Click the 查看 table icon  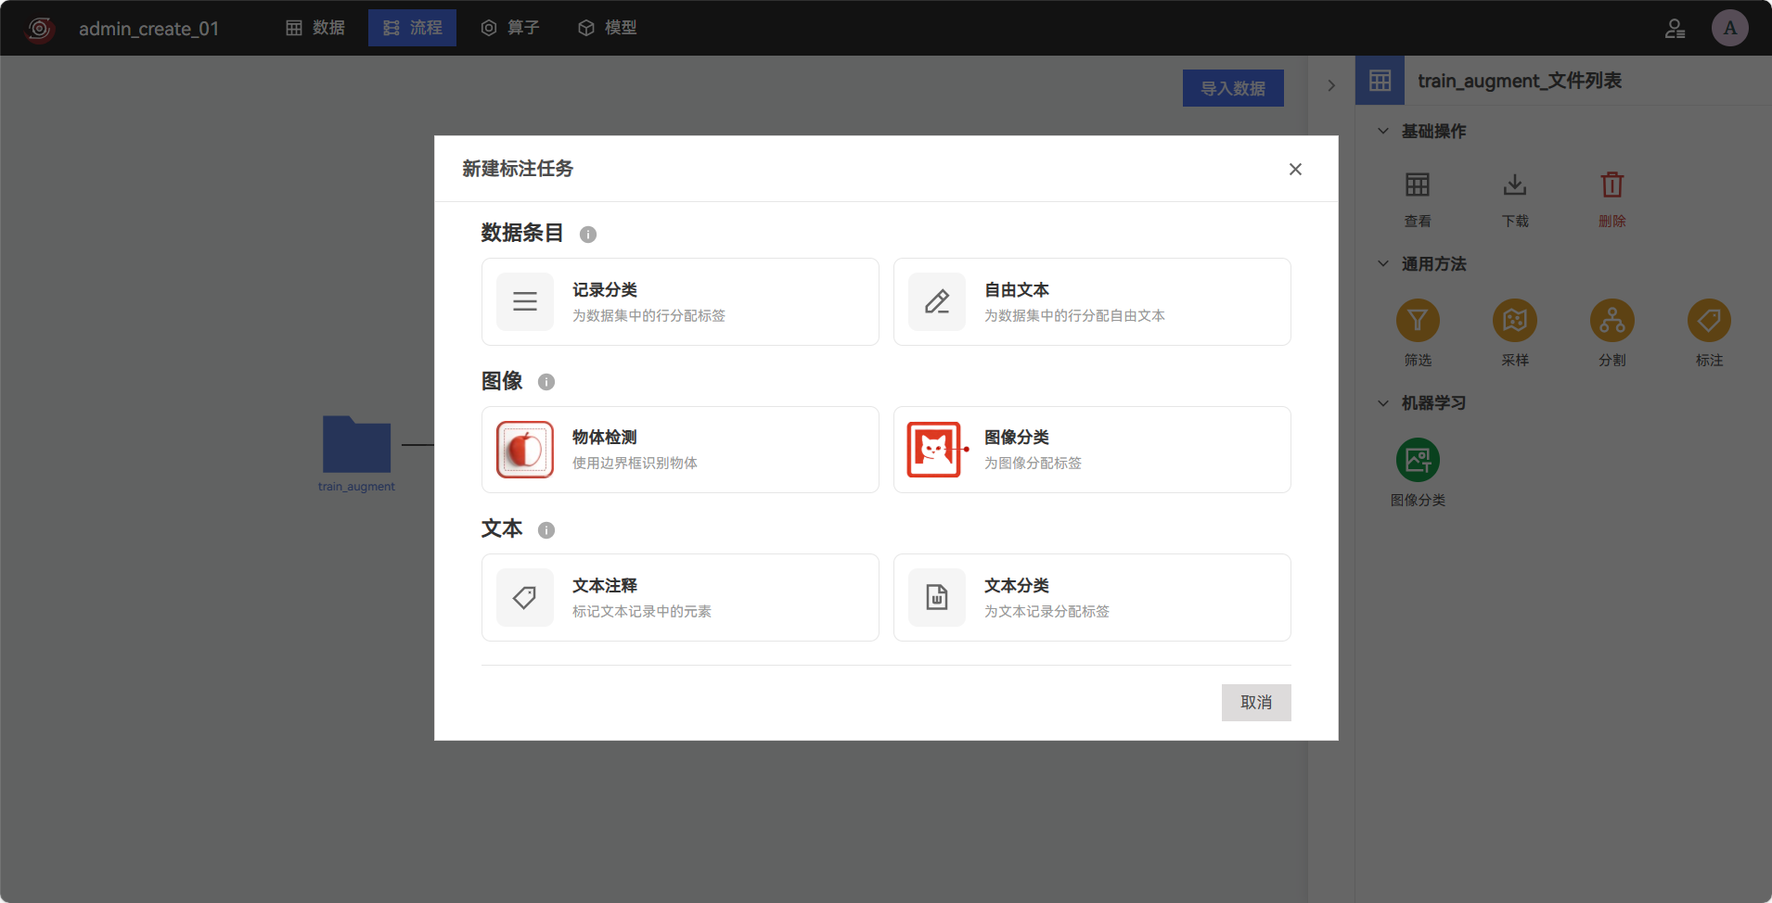1418,184
